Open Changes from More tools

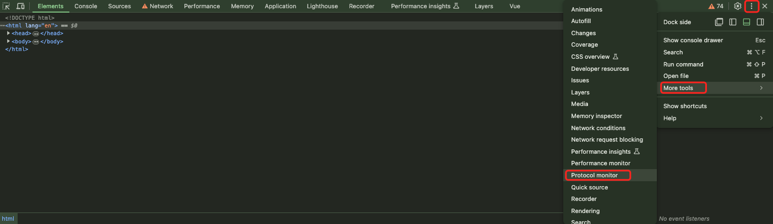[x=610, y=33]
